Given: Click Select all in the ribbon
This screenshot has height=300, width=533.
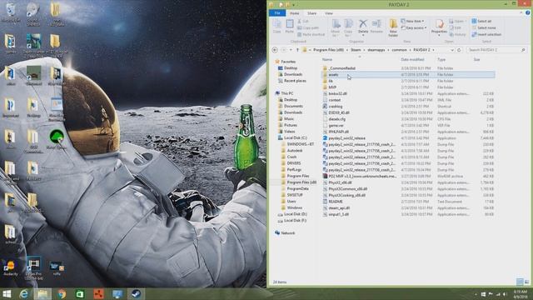Looking at the screenshot, I should click(x=481, y=21).
